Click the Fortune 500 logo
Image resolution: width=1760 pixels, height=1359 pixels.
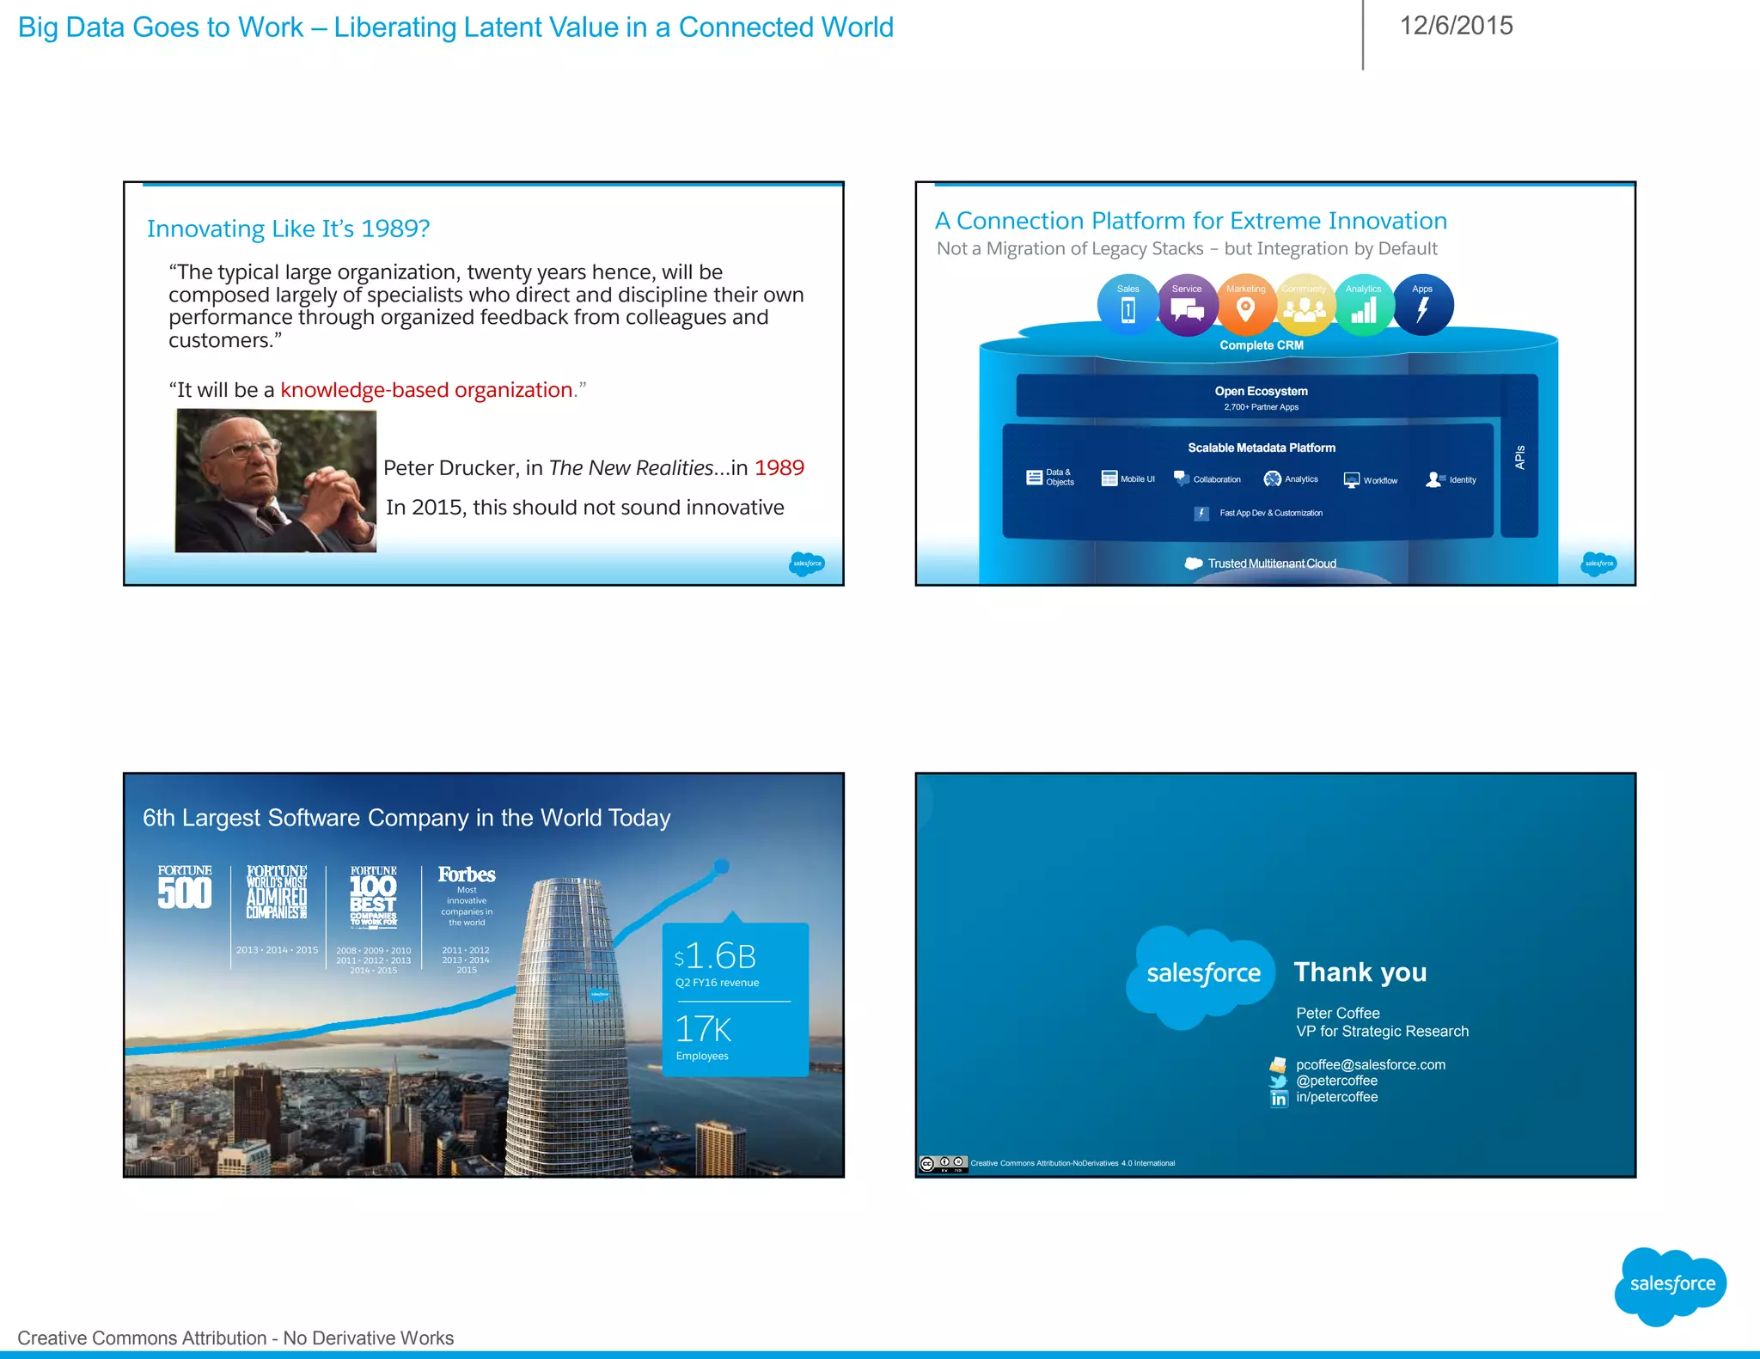point(185,887)
